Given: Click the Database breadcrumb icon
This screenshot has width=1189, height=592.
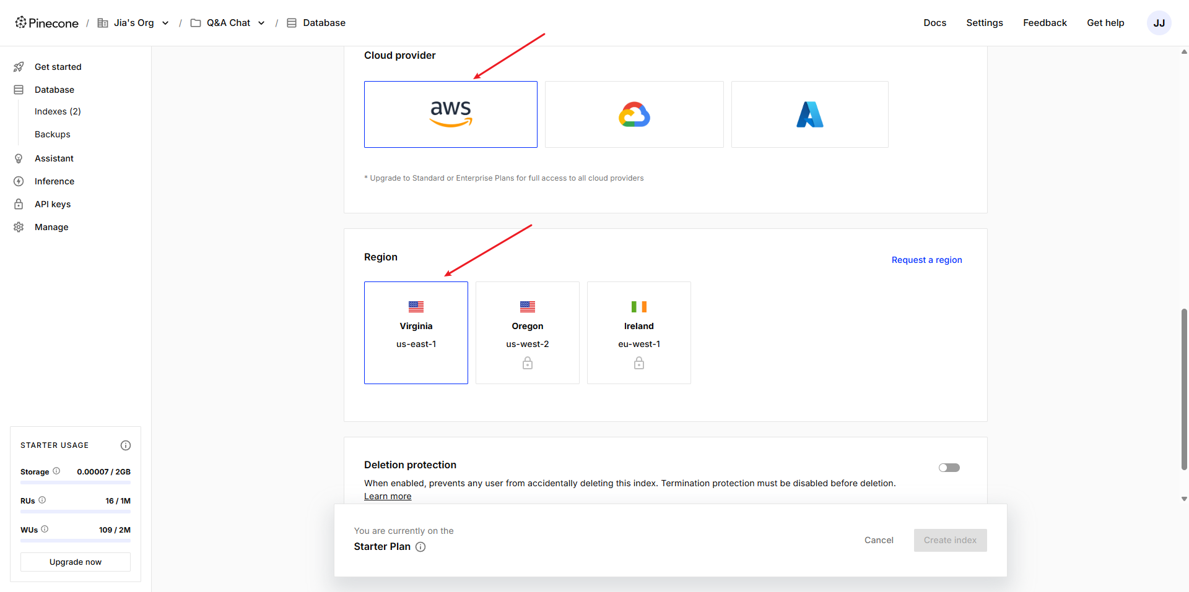Looking at the screenshot, I should click(292, 23).
